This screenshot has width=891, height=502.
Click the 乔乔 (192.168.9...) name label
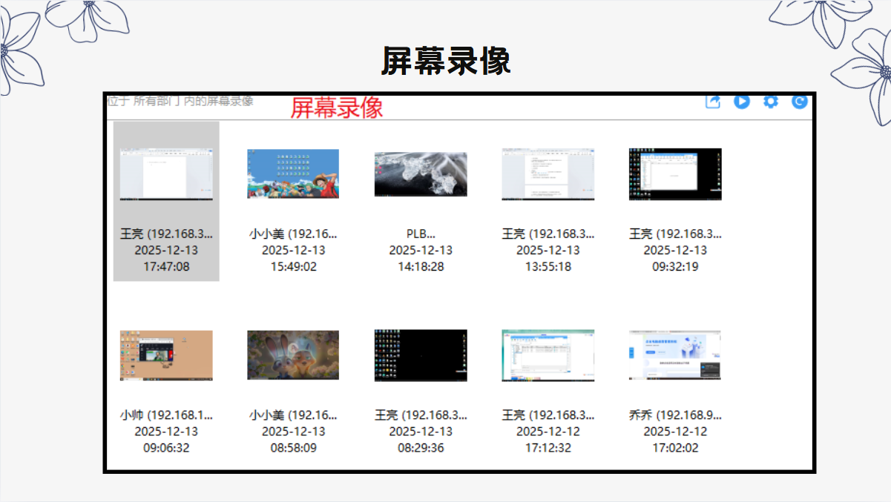click(675, 415)
